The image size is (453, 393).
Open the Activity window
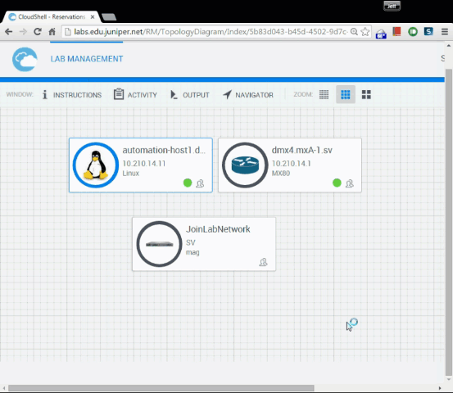click(135, 94)
